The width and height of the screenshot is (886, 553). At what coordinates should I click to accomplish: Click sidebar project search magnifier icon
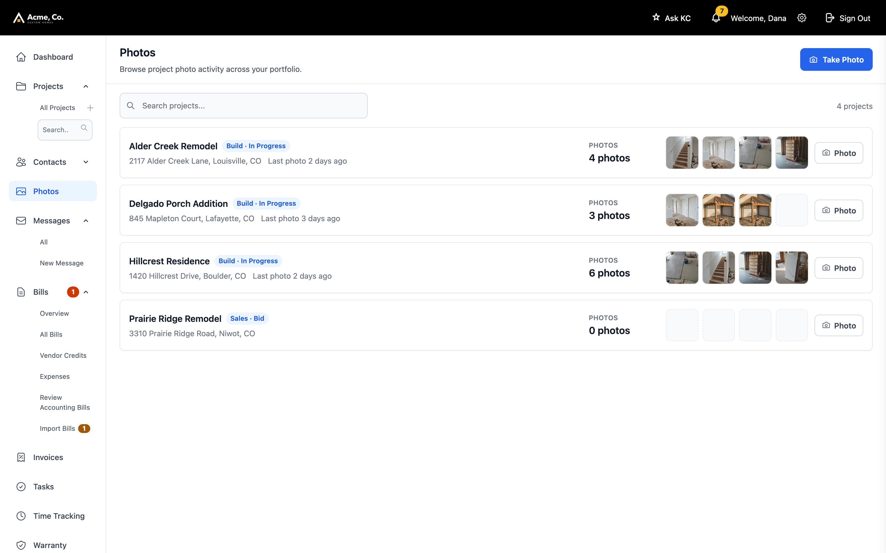(84, 128)
